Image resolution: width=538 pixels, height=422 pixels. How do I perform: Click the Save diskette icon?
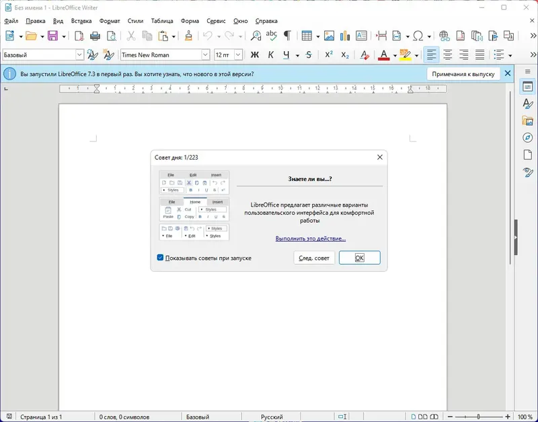tap(52, 36)
